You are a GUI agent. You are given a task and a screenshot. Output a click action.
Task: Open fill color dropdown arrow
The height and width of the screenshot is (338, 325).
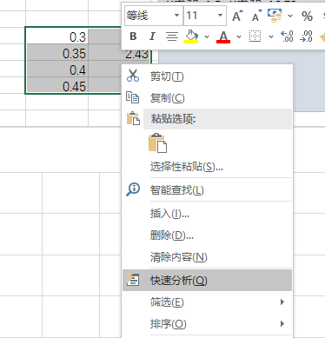tap(207, 36)
